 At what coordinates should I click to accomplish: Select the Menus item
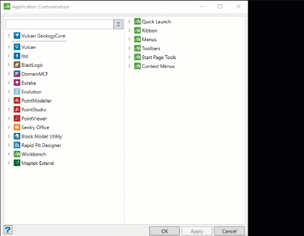[x=149, y=40]
